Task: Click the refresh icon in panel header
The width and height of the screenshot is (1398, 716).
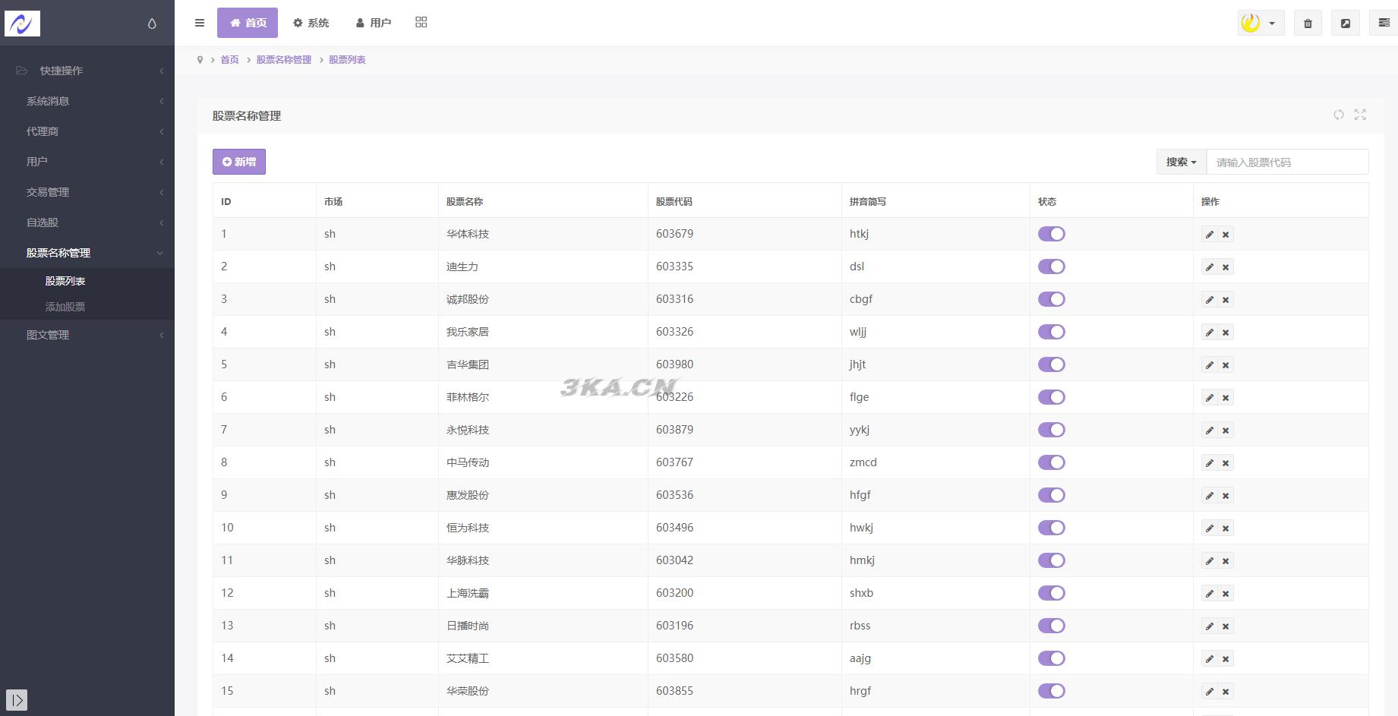Action: (1339, 115)
